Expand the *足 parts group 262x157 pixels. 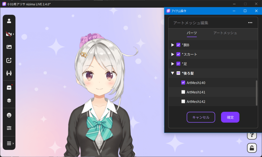[x=172, y=64]
